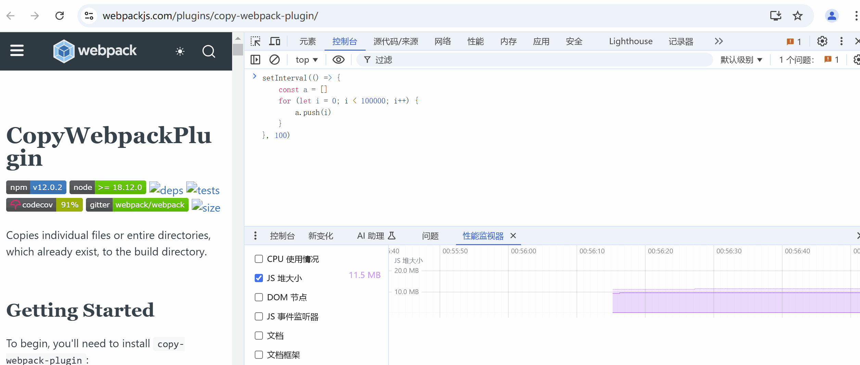Image resolution: width=860 pixels, height=365 pixels.
Task: Click the install app icon in address bar
Action: point(776,16)
